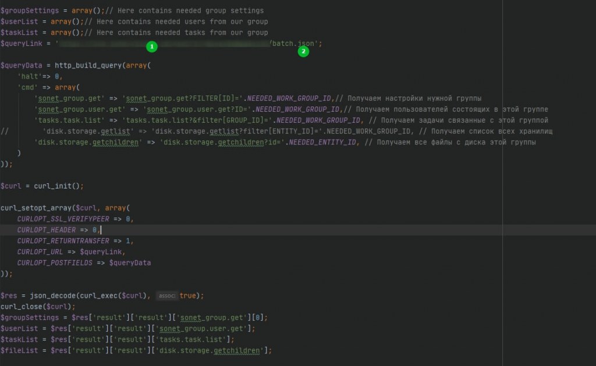Viewport: 596px width, 366px height.
Task: Click $queryLink on the CURLOPT_URL line
Action: click(101, 251)
